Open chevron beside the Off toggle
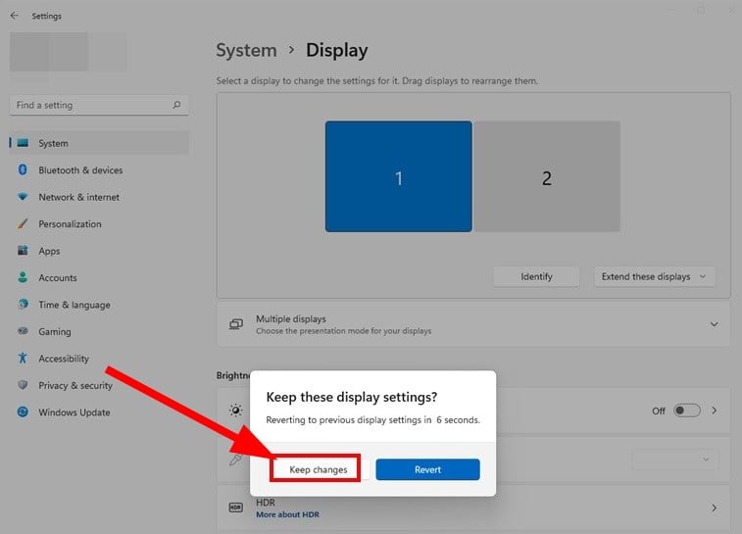This screenshot has width=742, height=534. [x=715, y=411]
